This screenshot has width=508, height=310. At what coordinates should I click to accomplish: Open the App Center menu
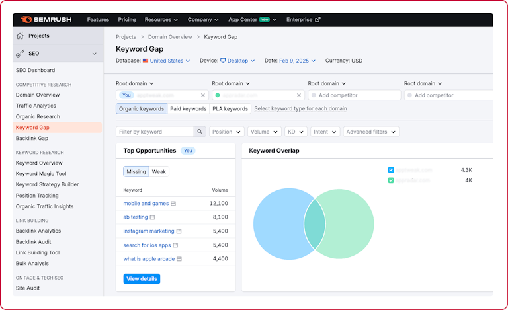pyautogui.click(x=252, y=19)
